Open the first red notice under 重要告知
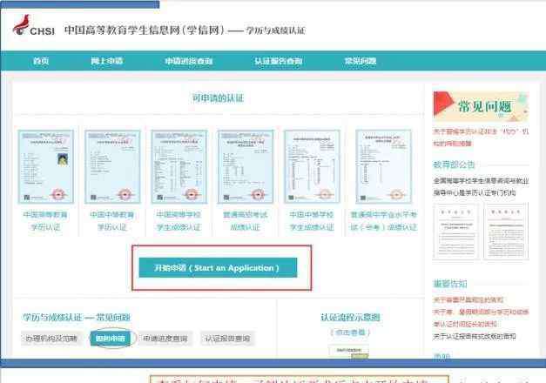 (x=468, y=299)
